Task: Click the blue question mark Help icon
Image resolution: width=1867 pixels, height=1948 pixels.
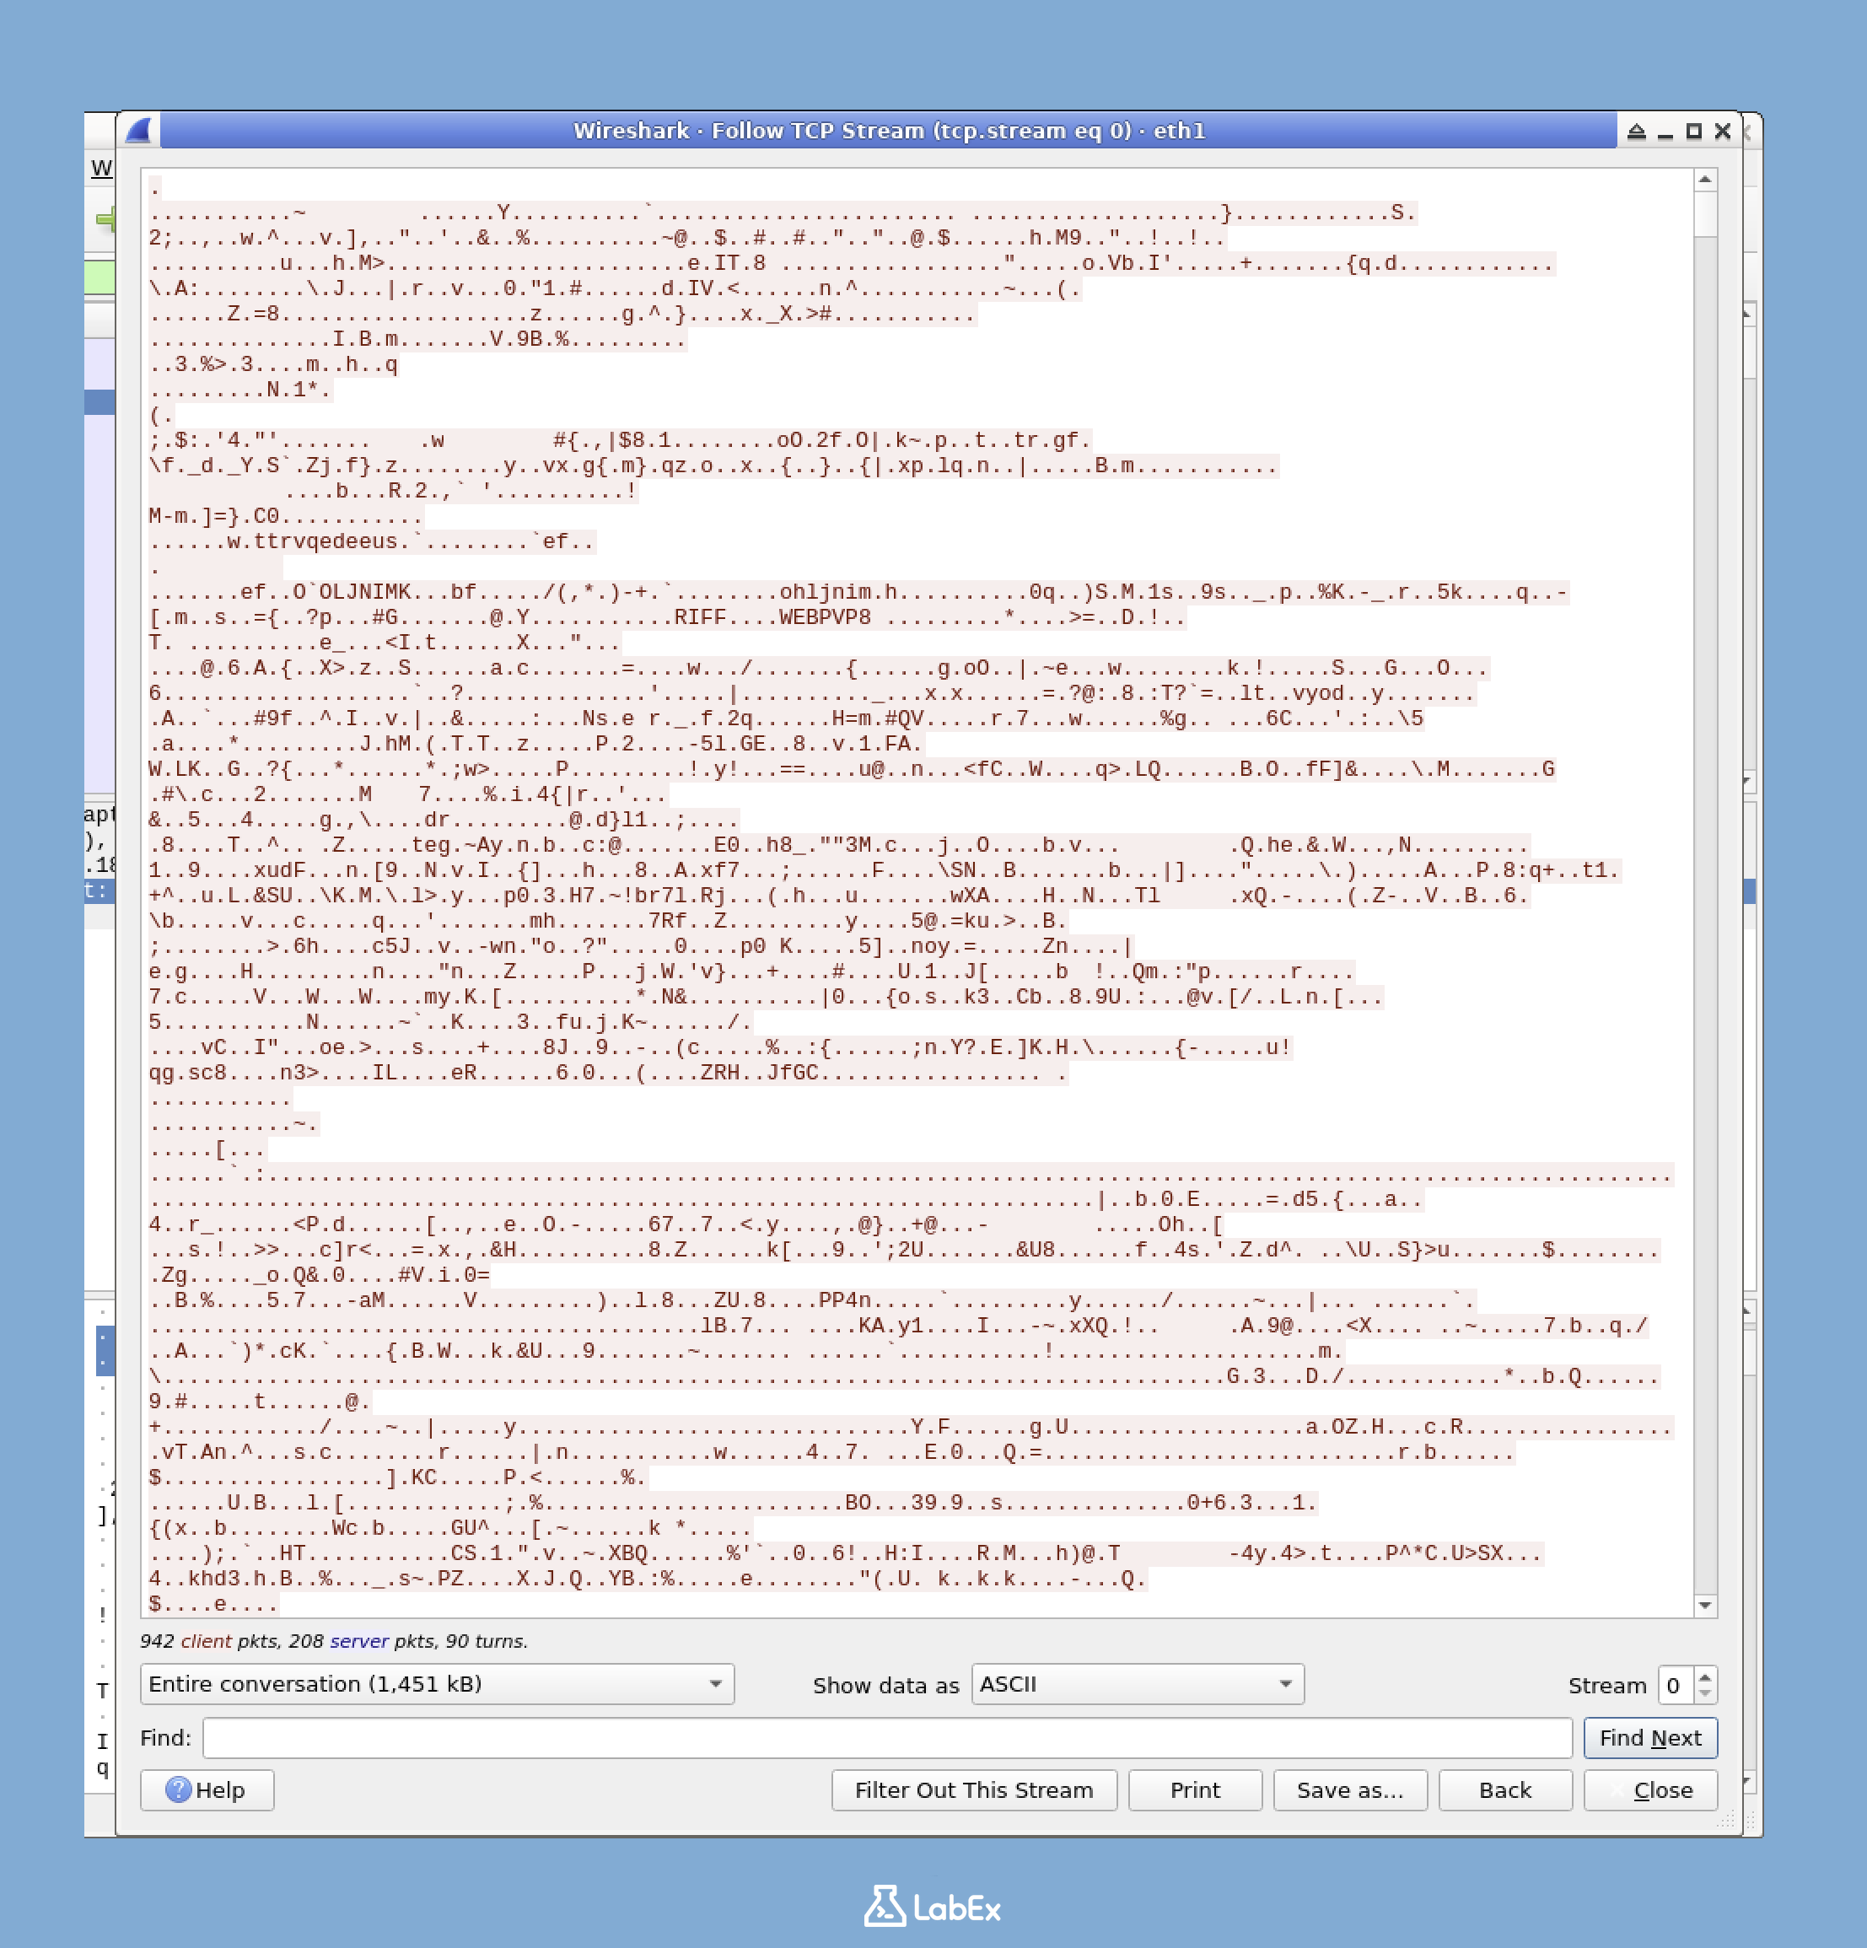Action: [178, 1790]
